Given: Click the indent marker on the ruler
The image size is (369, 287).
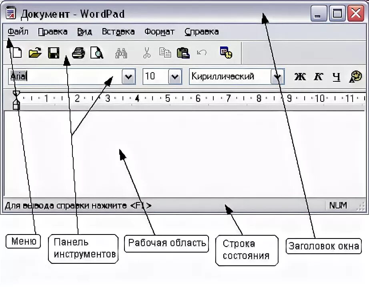Looking at the screenshot, I should (x=16, y=100).
